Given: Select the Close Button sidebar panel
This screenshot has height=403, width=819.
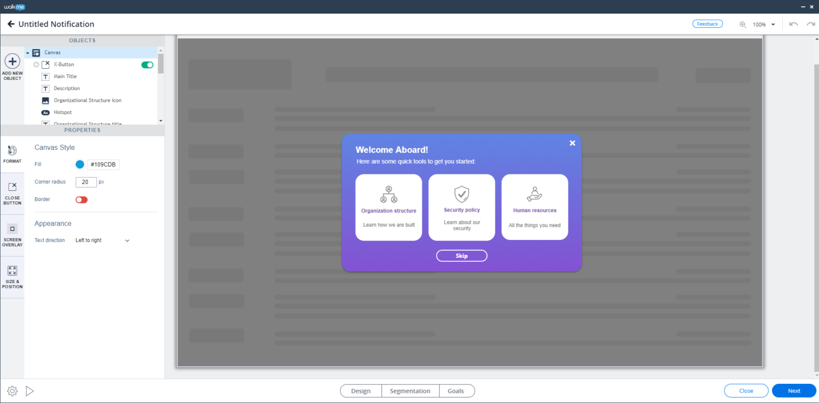Looking at the screenshot, I should point(12,193).
